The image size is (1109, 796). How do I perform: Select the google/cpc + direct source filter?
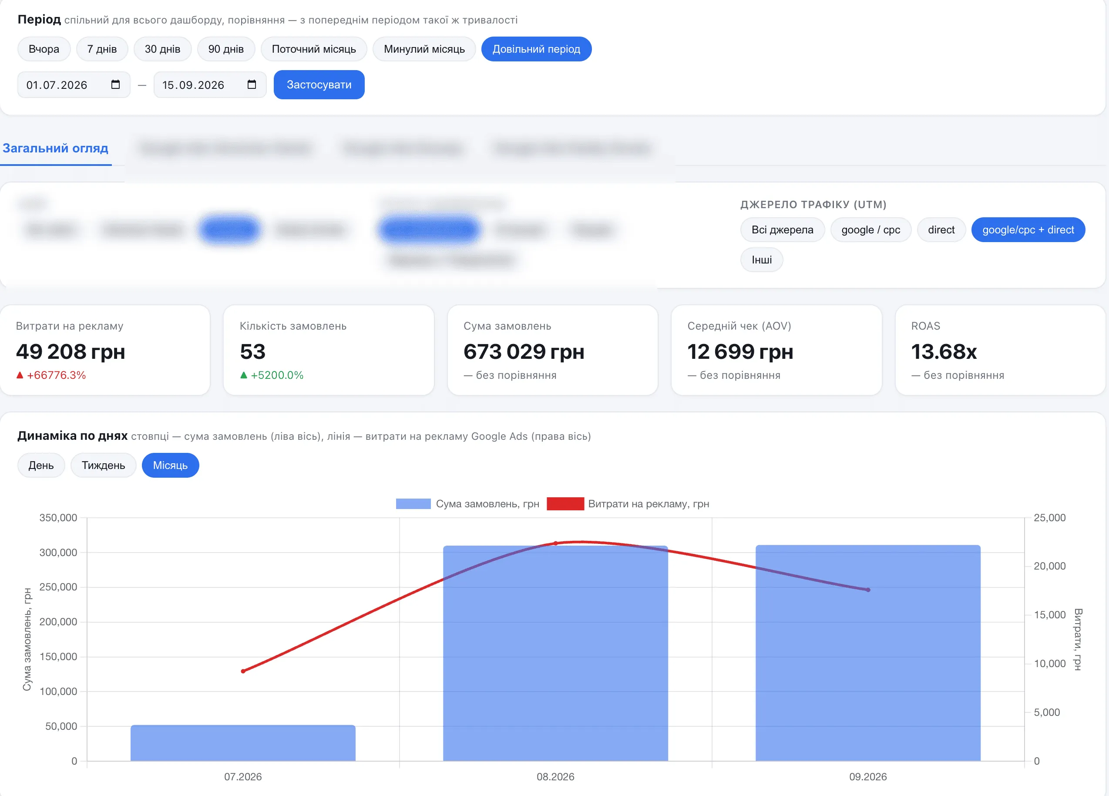(1028, 230)
